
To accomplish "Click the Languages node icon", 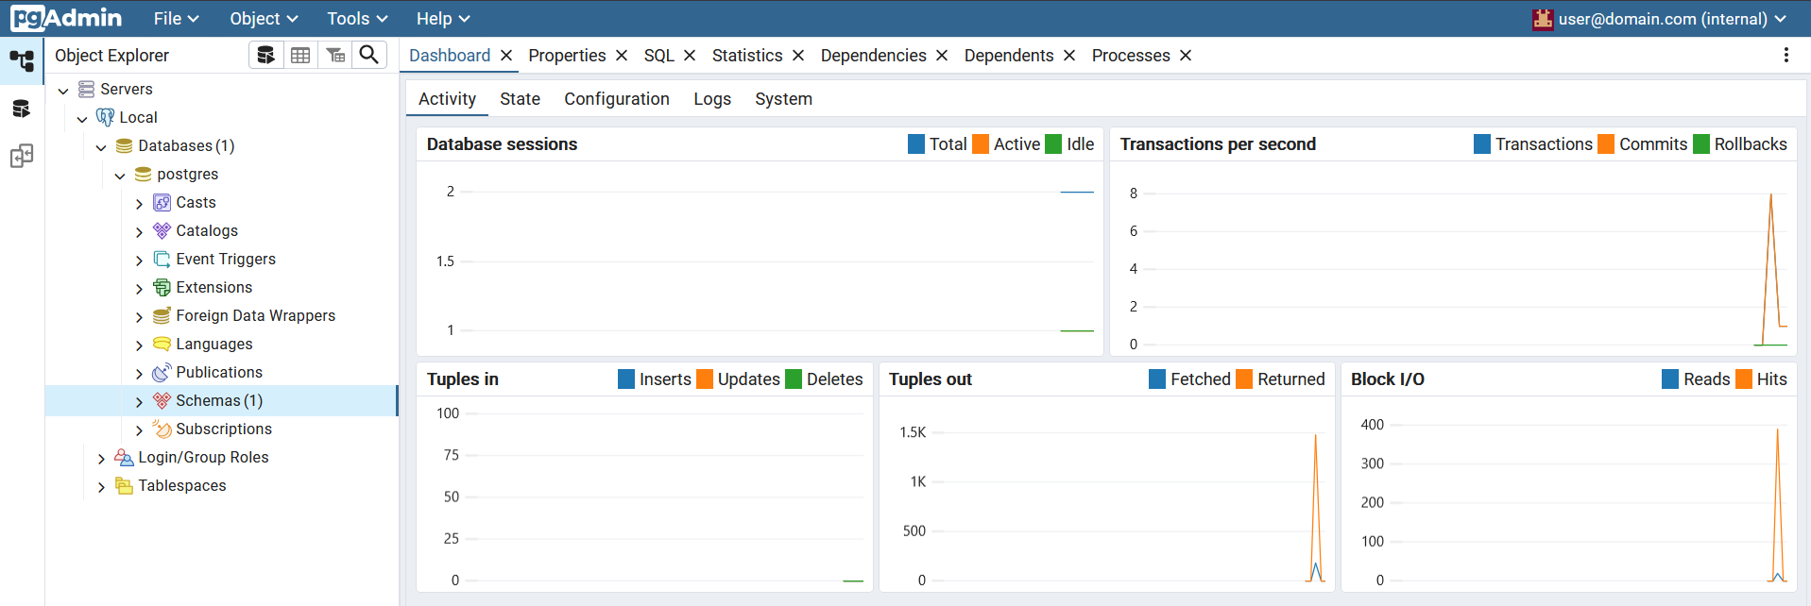I will pos(162,344).
